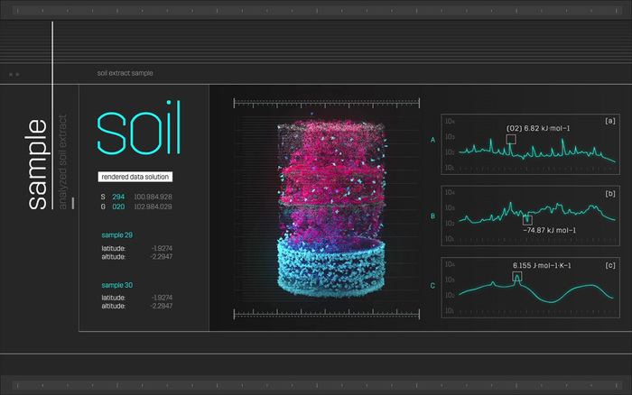This screenshot has height=395, width=632.
Task: Click the top ruler scale above the model
Action: tap(328, 103)
